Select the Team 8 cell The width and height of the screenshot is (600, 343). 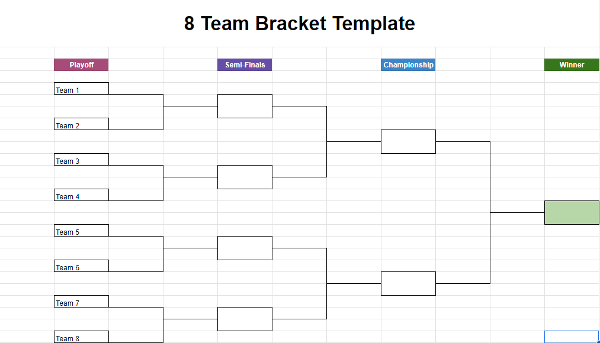pos(81,337)
